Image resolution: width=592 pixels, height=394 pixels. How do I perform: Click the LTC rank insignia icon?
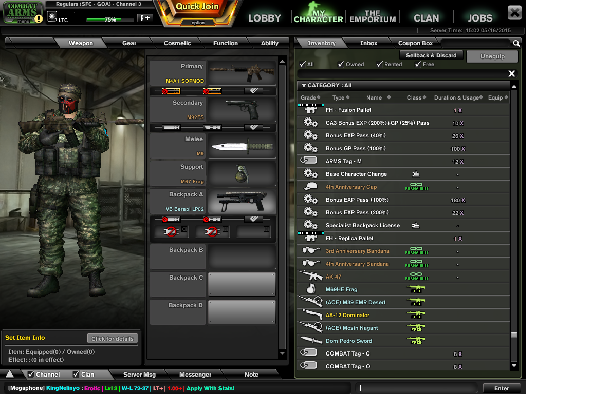click(x=52, y=16)
